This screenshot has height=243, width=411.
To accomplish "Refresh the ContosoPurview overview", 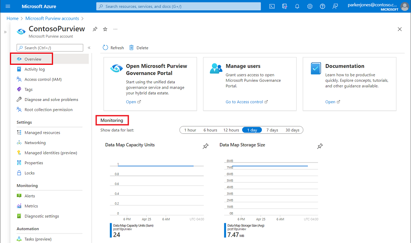I will coord(113,47).
